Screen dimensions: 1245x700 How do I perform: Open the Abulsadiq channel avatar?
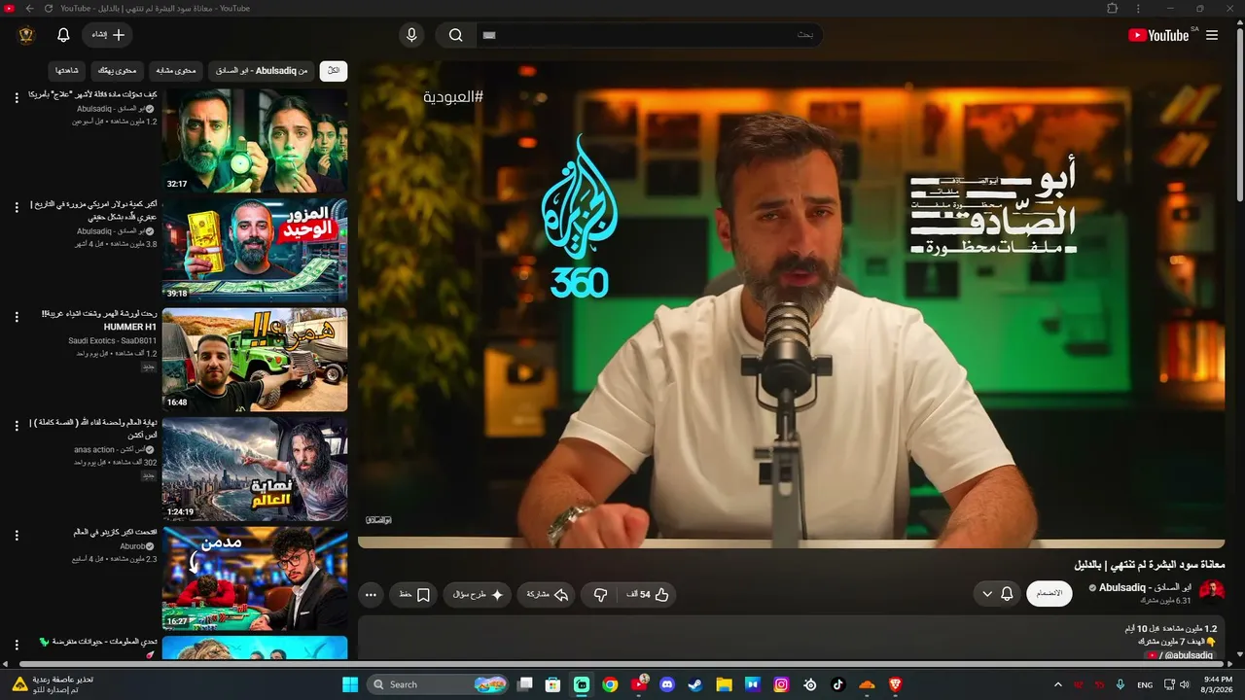1212,590
